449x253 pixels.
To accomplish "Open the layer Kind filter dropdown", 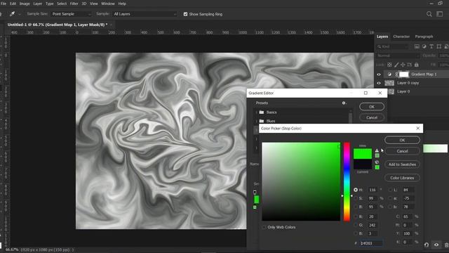I will coord(393,46).
